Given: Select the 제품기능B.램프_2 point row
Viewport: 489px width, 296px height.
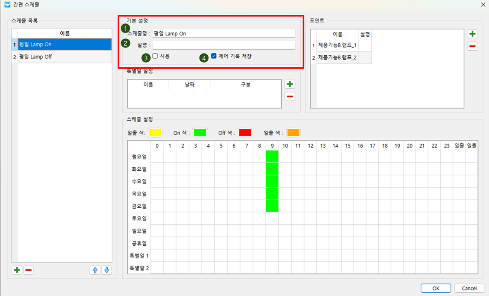Looking at the screenshot, I should (x=337, y=58).
